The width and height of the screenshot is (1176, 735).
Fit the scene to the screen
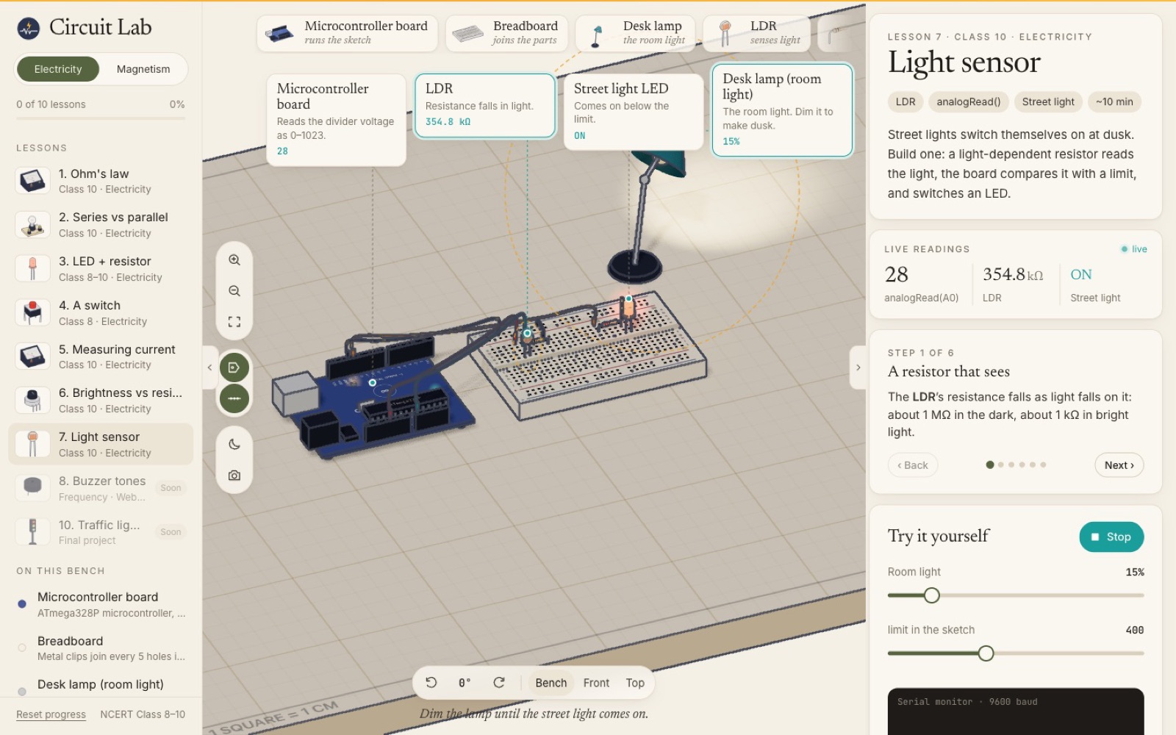pyautogui.click(x=234, y=322)
